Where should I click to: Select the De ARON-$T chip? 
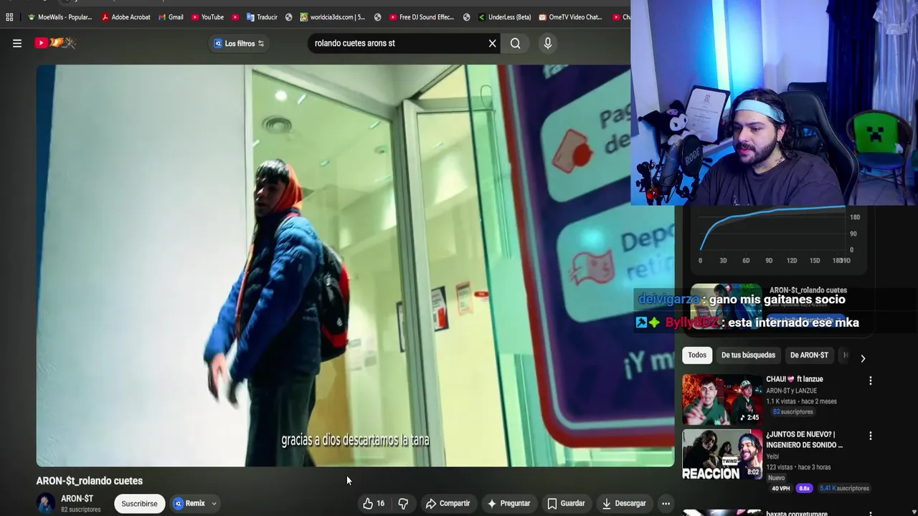(x=809, y=355)
